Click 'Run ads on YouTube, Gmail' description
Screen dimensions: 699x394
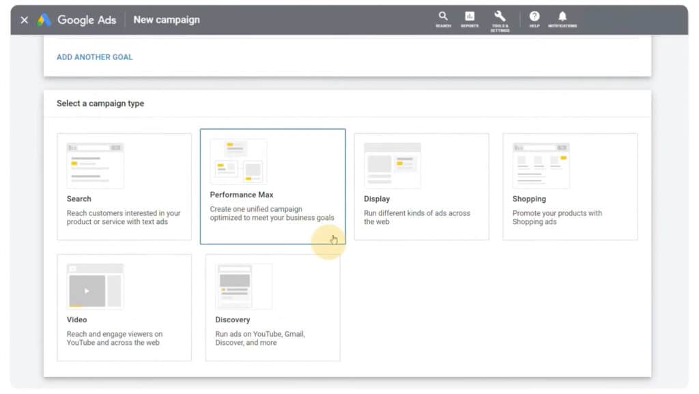(260, 338)
